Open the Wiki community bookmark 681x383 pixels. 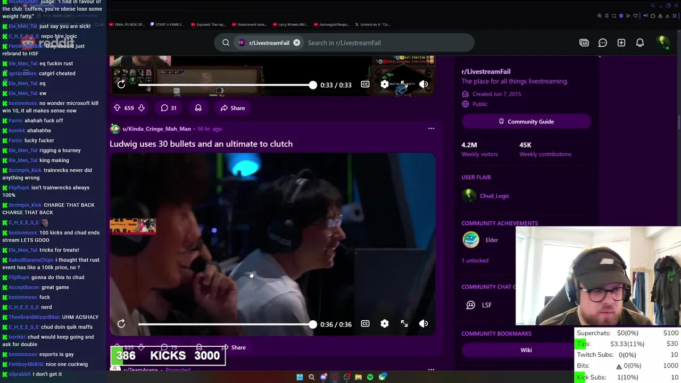click(x=526, y=350)
